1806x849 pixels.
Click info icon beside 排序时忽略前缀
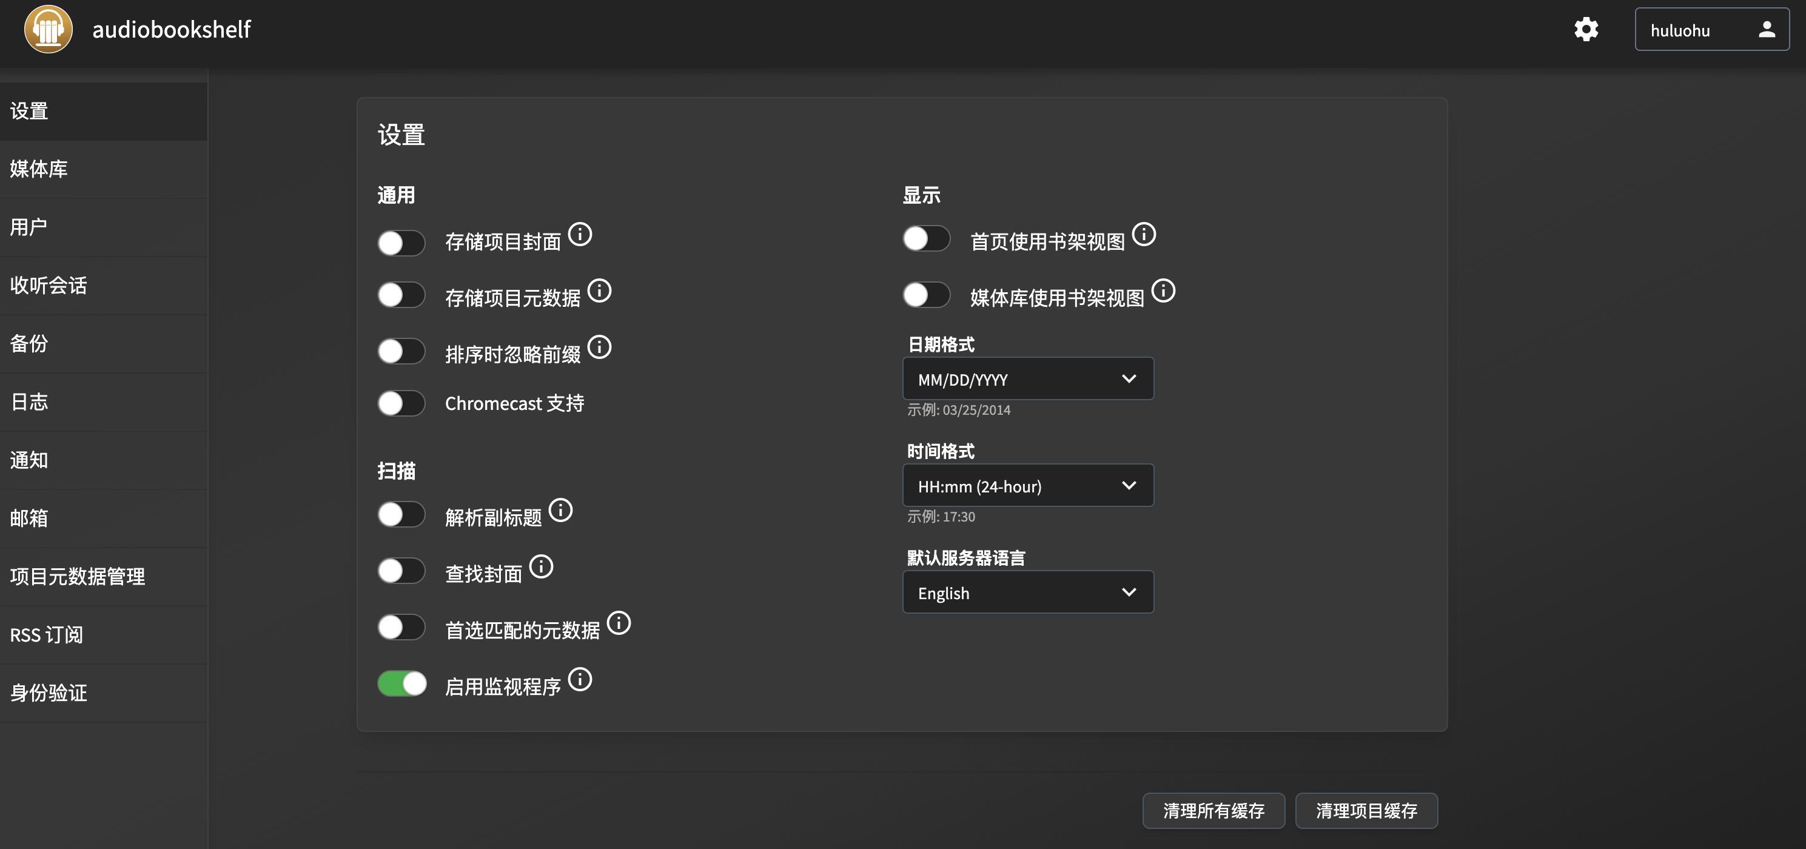tap(599, 347)
